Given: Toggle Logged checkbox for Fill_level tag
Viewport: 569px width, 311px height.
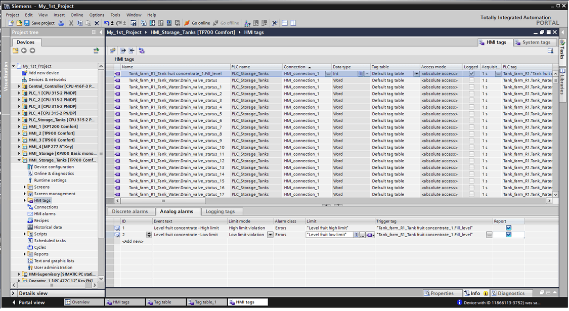Looking at the screenshot, I should pyautogui.click(x=471, y=74).
